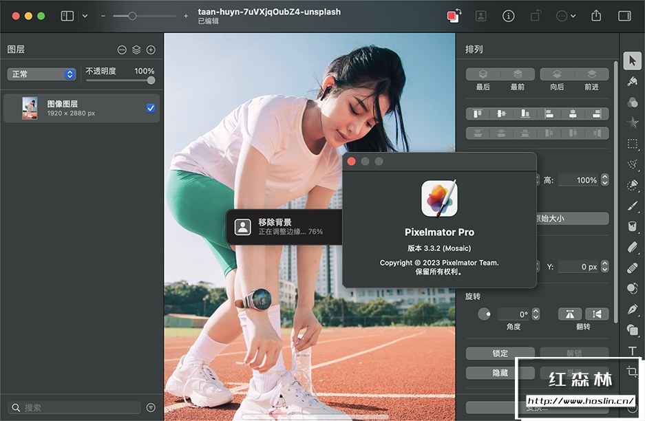
Task: Select the Crop tool
Action: click(x=632, y=372)
